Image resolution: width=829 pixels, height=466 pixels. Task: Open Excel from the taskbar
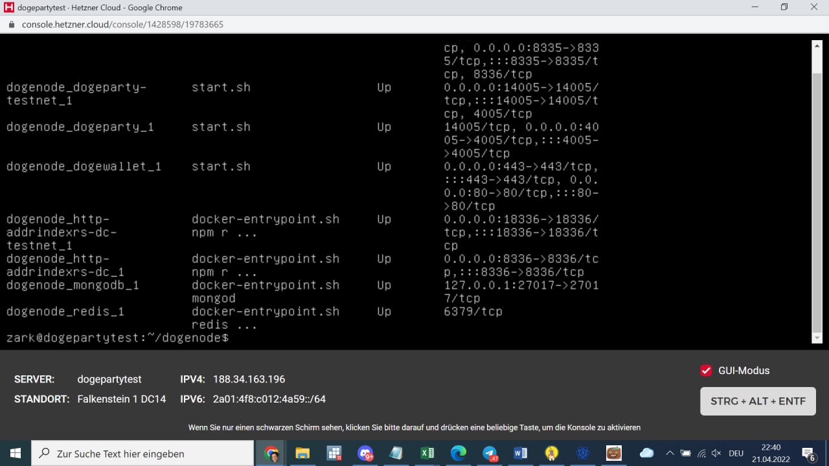tap(427, 453)
